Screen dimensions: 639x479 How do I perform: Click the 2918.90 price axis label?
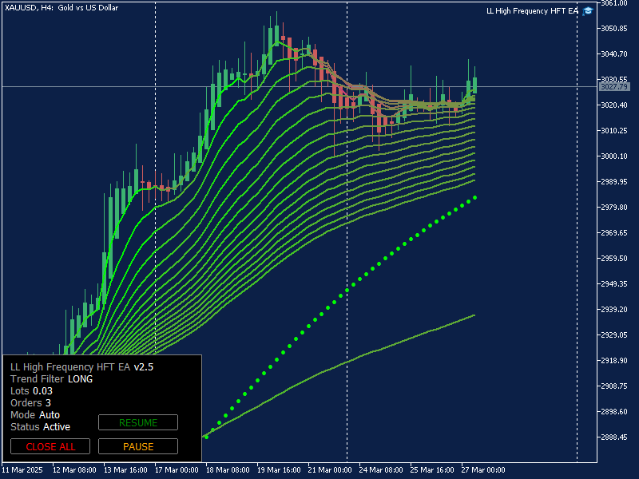click(x=614, y=361)
